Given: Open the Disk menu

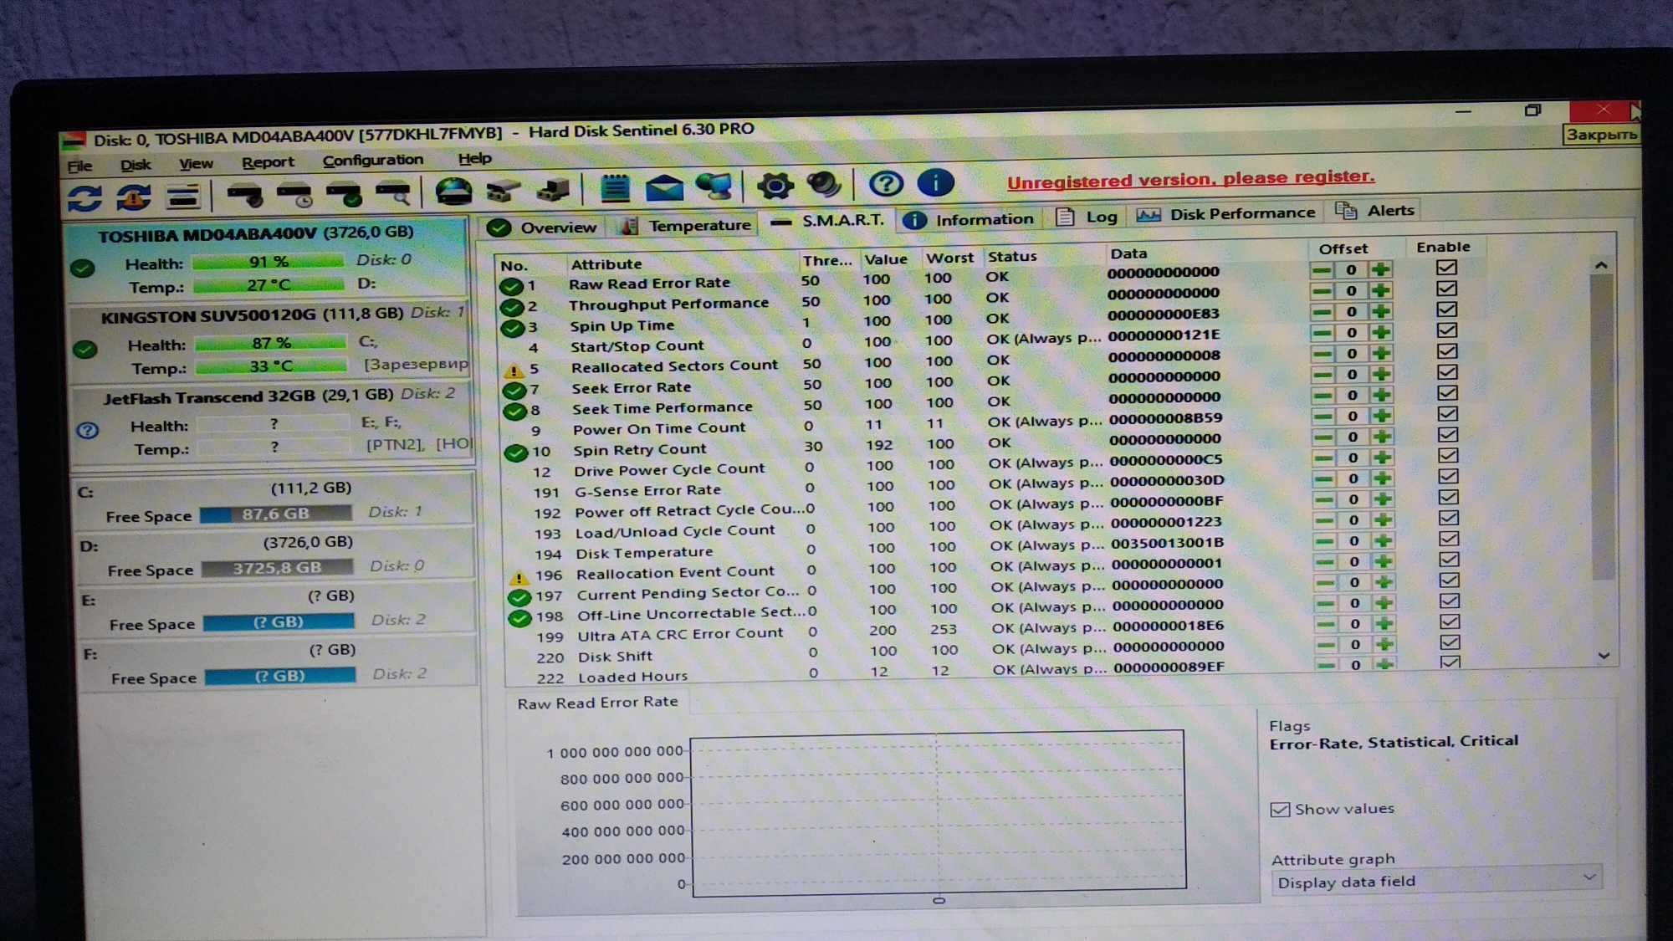Looking at the screenshot, I should click(x=136, y=165).
